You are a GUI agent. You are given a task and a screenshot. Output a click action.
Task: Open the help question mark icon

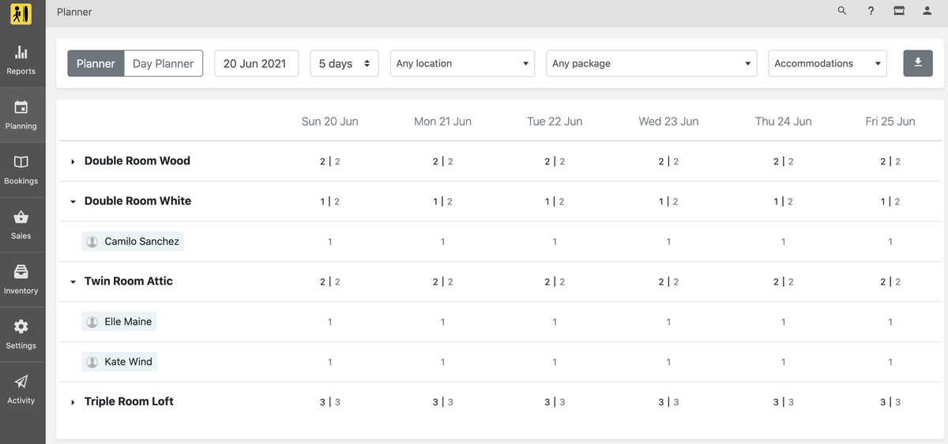[871, 11]
